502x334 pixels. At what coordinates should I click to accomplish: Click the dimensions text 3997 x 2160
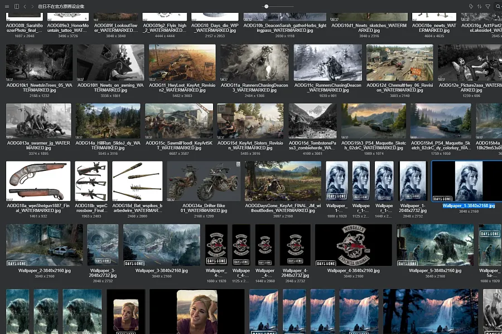pos(283,217)
